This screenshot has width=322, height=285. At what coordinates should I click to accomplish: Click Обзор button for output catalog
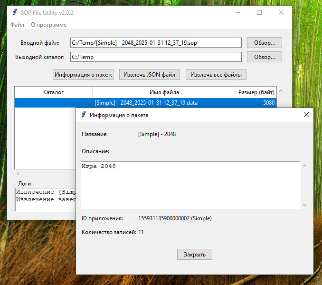tap(264, 57)
